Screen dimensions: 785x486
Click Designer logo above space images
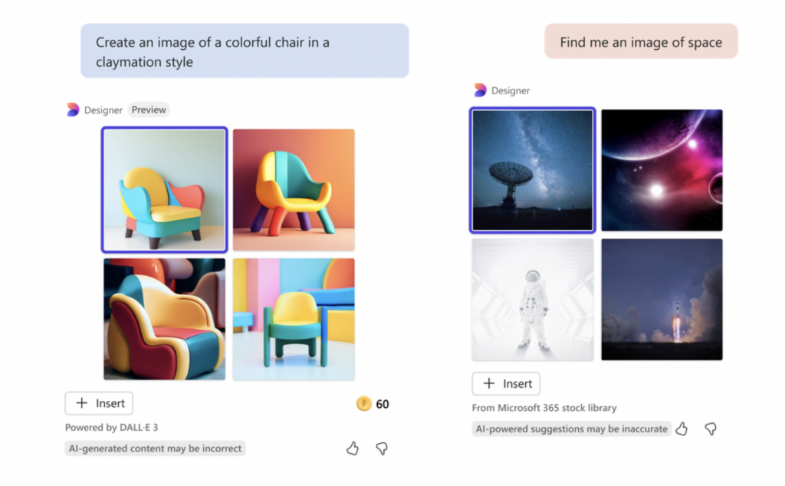(480, 90)
